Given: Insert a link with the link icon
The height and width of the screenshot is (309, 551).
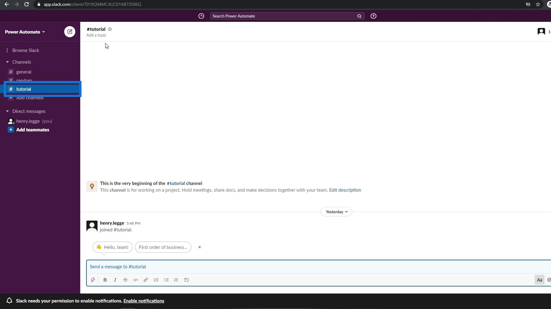Looking at the screenshot, I should [146, 280].
